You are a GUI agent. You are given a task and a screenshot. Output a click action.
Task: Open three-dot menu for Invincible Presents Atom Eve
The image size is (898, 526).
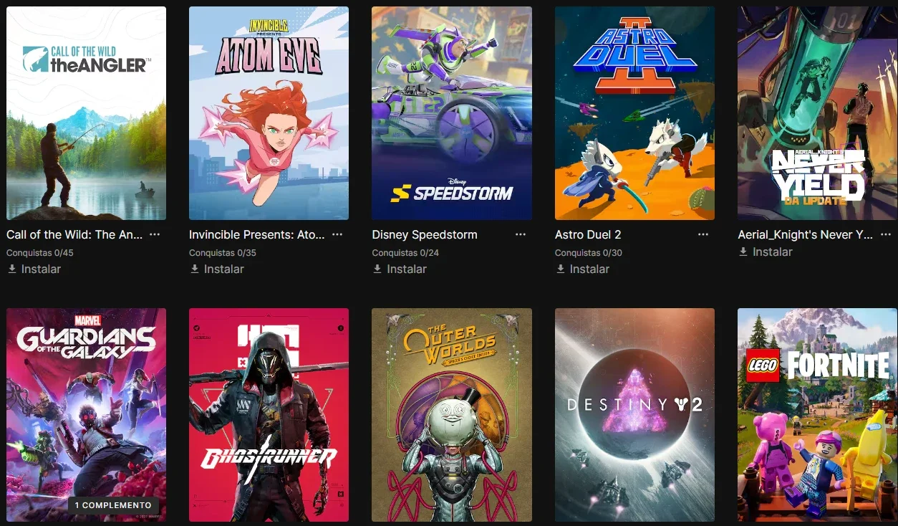337,234
